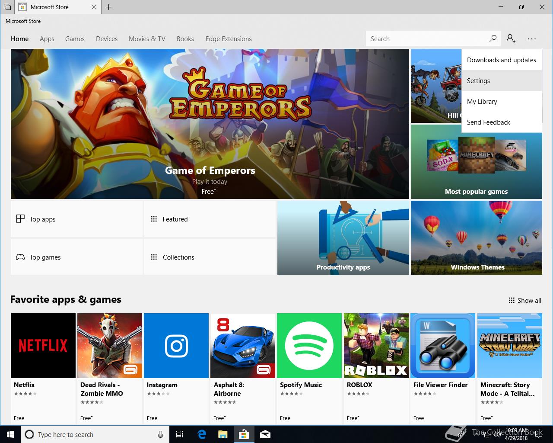Click Windows Start button
The height and width of the screenshot is (443, 553).
[10, 434]
